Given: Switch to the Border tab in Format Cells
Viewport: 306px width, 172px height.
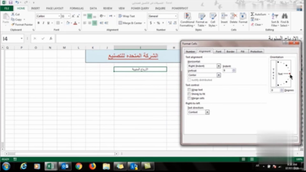Looking at the screenshot, I should pos(230,52).
